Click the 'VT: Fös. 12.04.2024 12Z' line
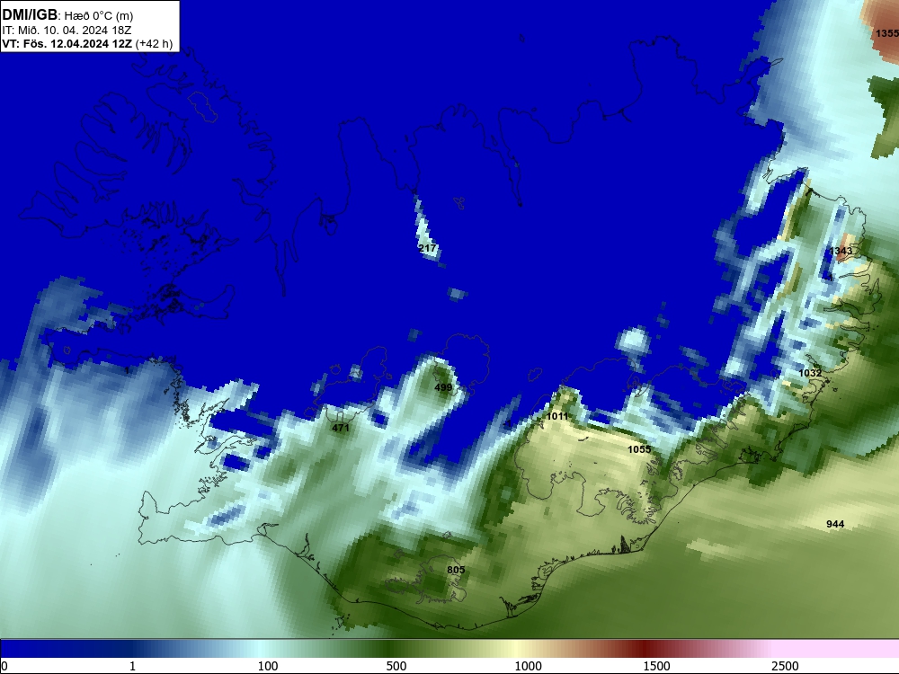Screen dimensions: 899x674 (87, 43)
